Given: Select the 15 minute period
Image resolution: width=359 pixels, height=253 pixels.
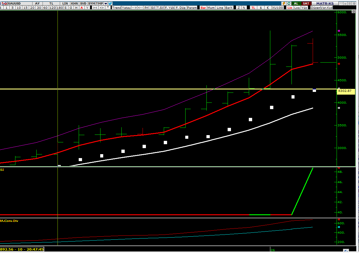Looking at the screenshot, I should [x=25, y=8].
